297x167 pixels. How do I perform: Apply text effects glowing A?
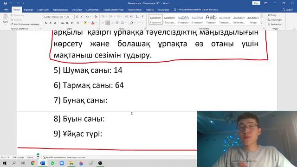(x=78, y=23)
